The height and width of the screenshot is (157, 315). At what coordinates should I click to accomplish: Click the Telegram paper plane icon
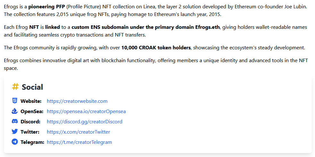pyautogui.click(x=15, y=142)
